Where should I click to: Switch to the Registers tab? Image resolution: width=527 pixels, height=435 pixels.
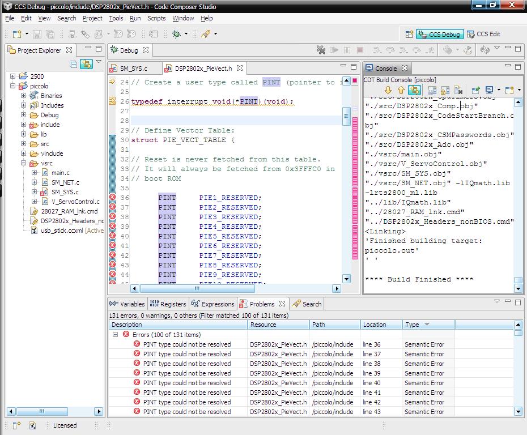click(x=168, y=304)
